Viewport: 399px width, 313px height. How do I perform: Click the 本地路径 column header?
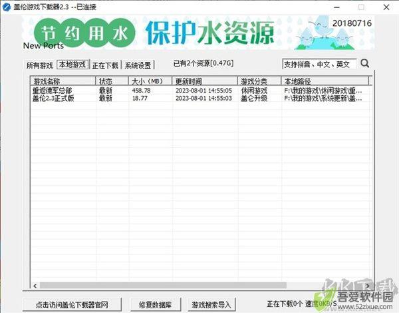coord(325,81)
